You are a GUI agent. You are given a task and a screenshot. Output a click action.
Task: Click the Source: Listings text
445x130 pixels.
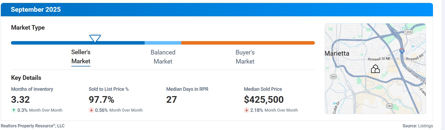pyautogui.click(x=417, y=126)
